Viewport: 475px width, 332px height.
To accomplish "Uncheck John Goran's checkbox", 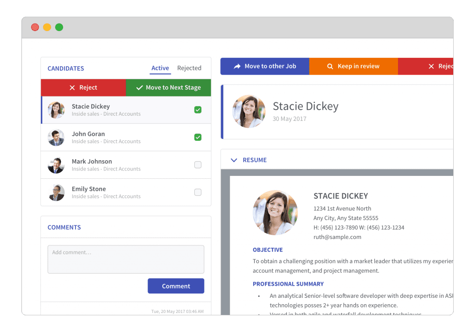I will pyautogui.click(x=198, y=137).
